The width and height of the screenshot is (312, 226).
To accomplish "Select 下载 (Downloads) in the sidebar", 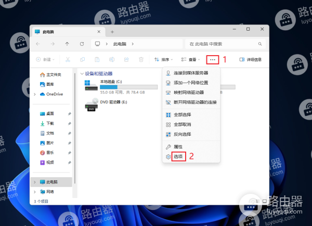I will pos(50,123).
